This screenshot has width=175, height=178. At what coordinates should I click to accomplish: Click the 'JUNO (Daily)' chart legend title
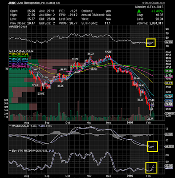[21, 51]
